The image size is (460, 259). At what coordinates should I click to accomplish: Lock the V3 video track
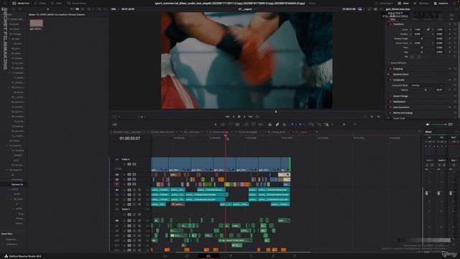click(x=124, y=174)
